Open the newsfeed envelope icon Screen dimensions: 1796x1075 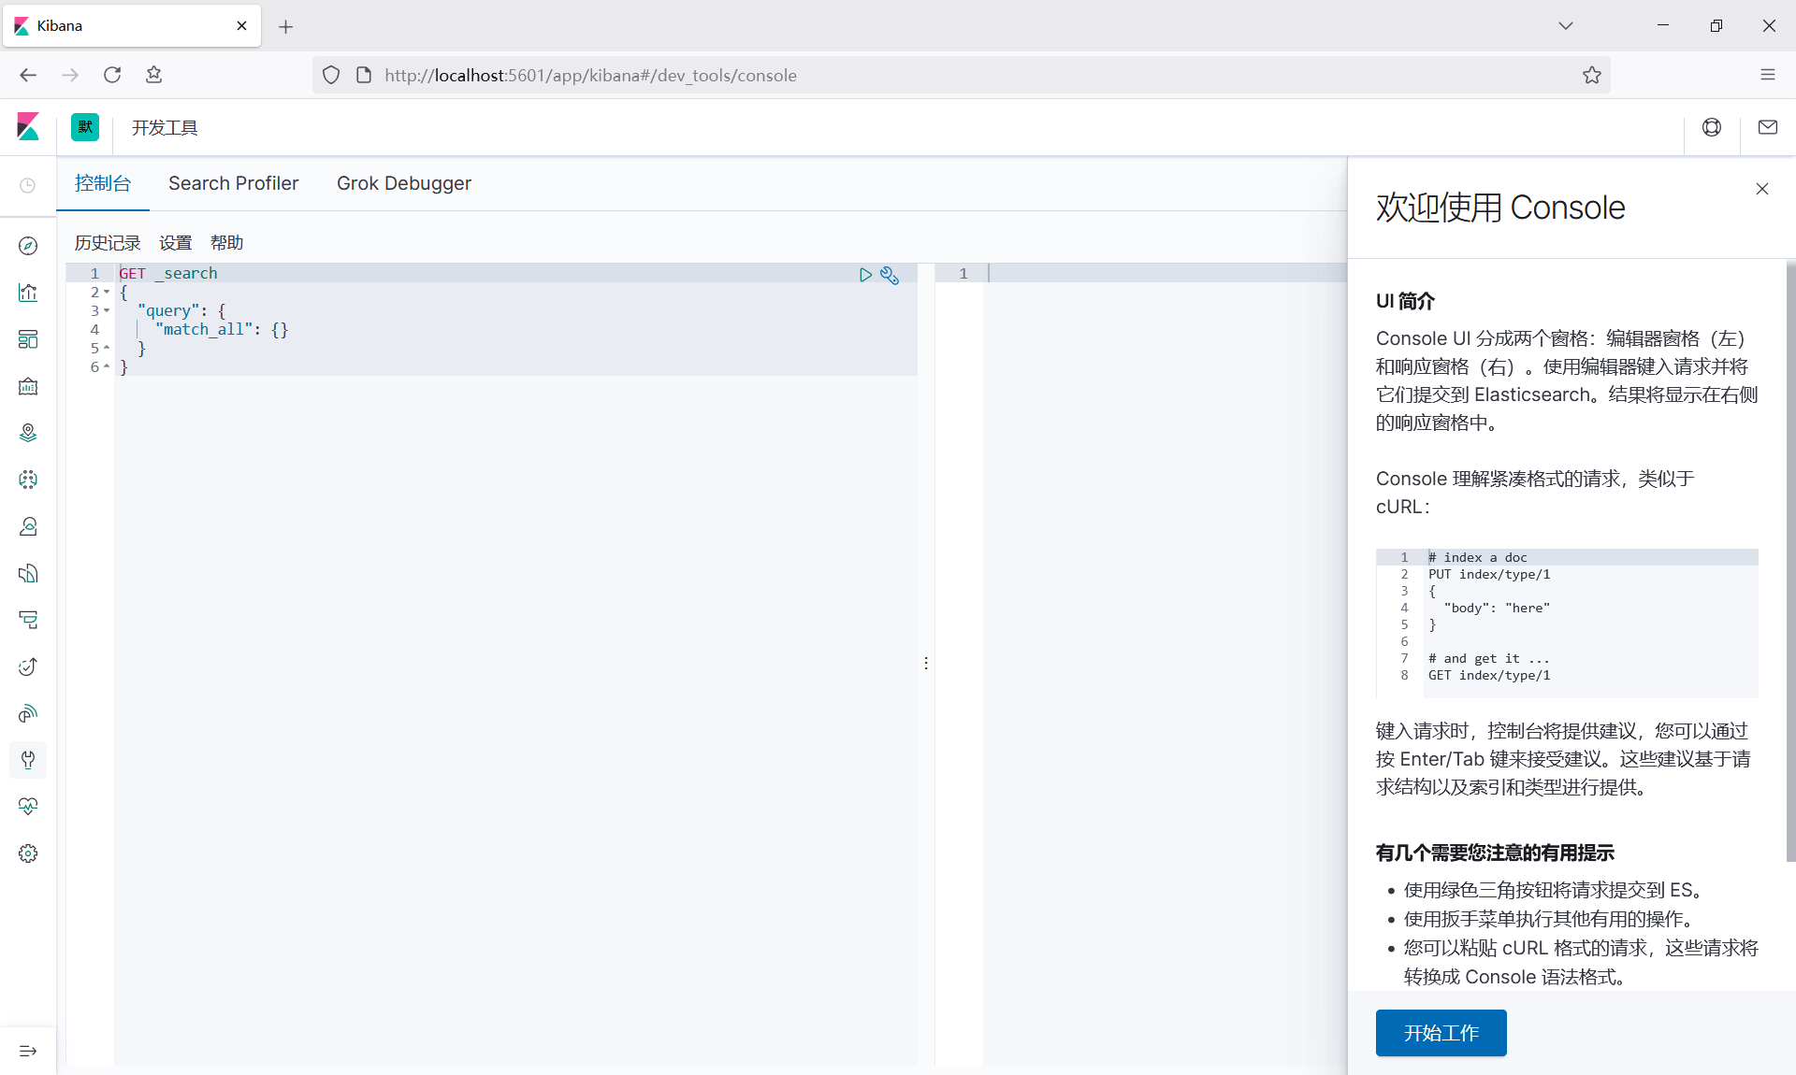(x=1767, y=127)
